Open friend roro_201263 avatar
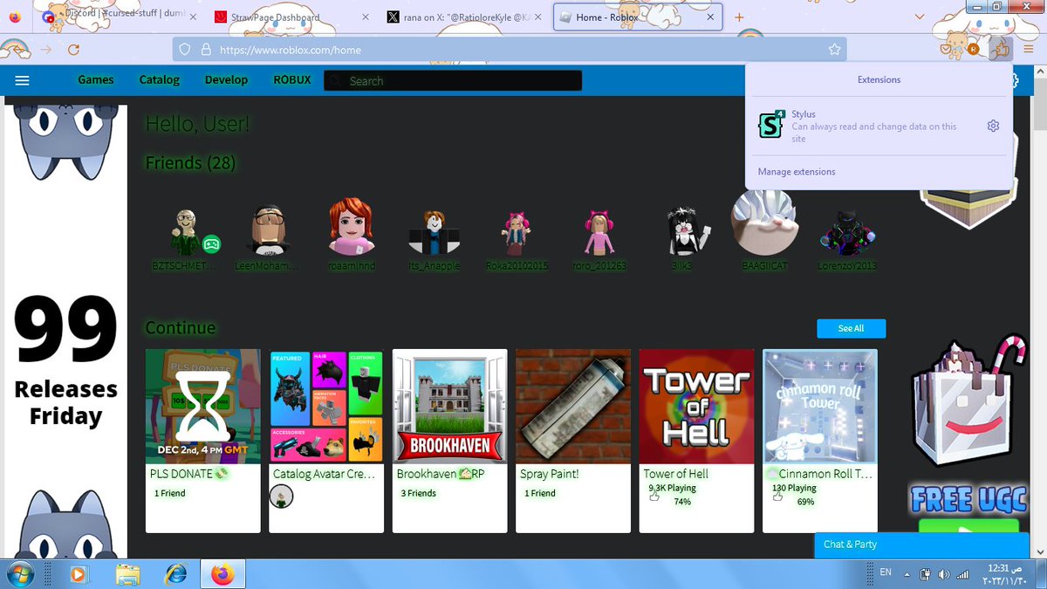 pyautogui.click(x=599, y=233)
